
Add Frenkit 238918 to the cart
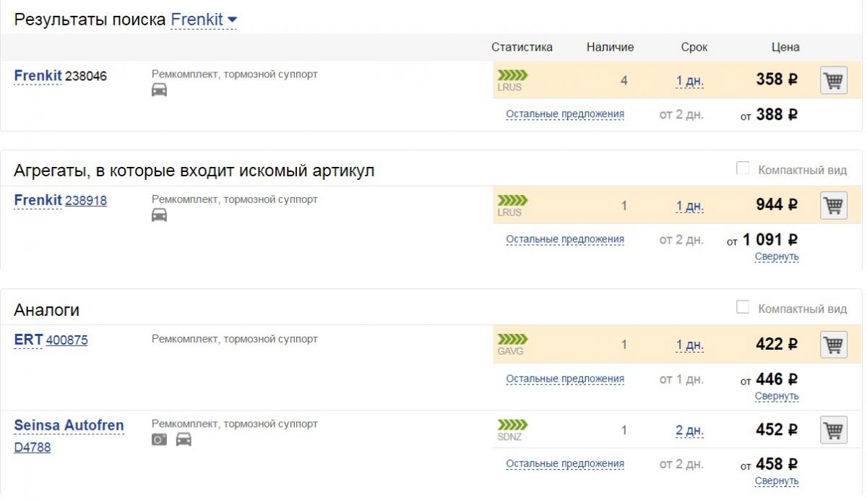834,206
